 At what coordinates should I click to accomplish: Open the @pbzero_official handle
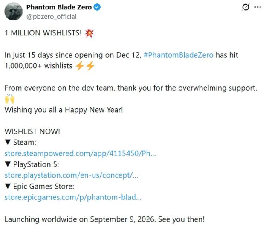52,17
